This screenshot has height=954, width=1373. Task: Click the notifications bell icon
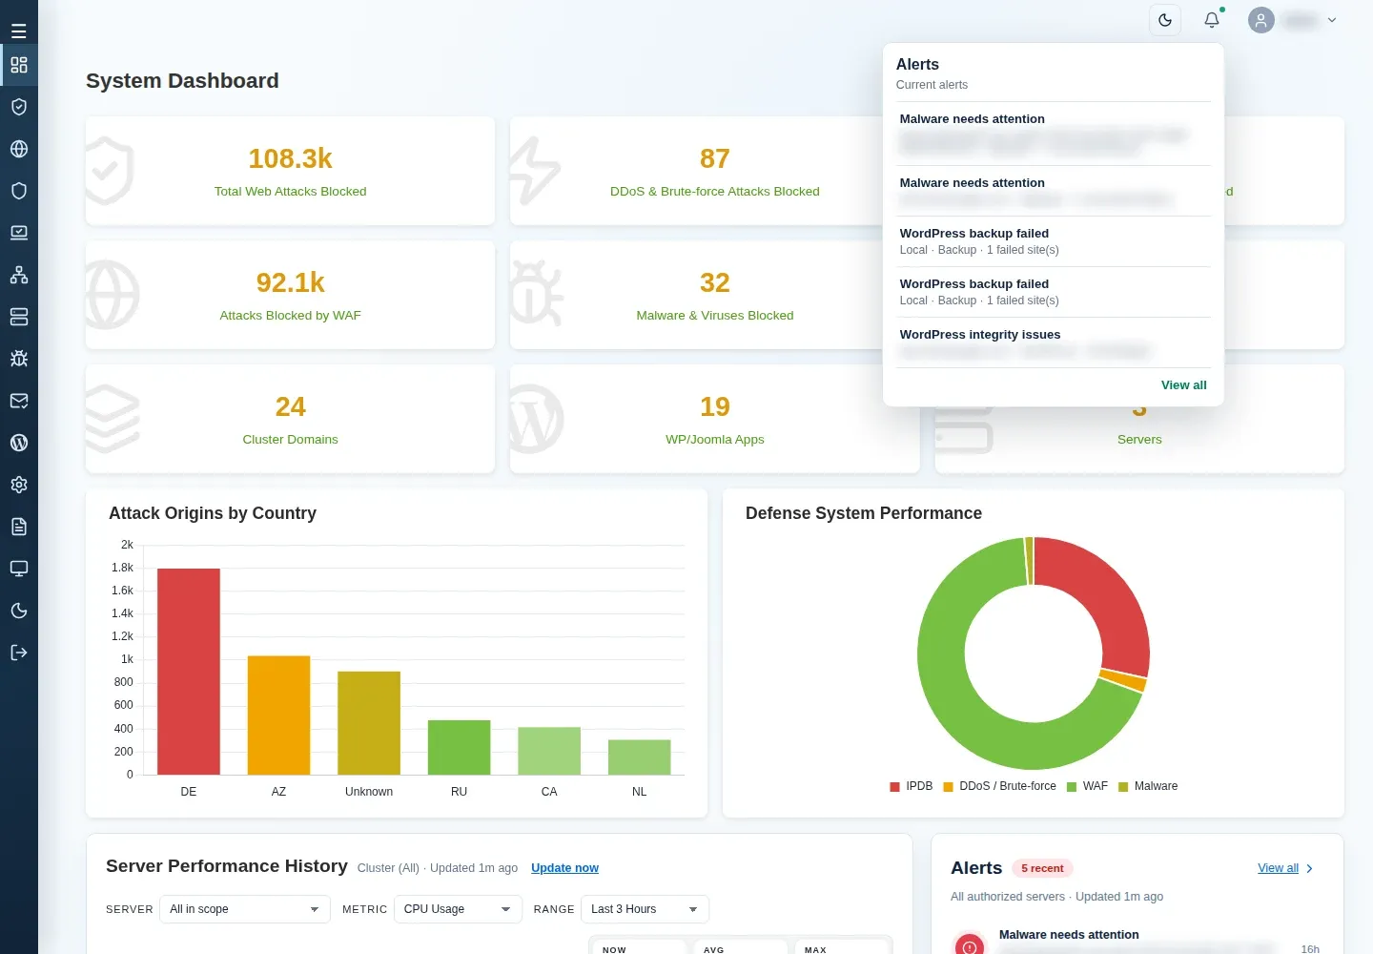tap(1212, 20)
